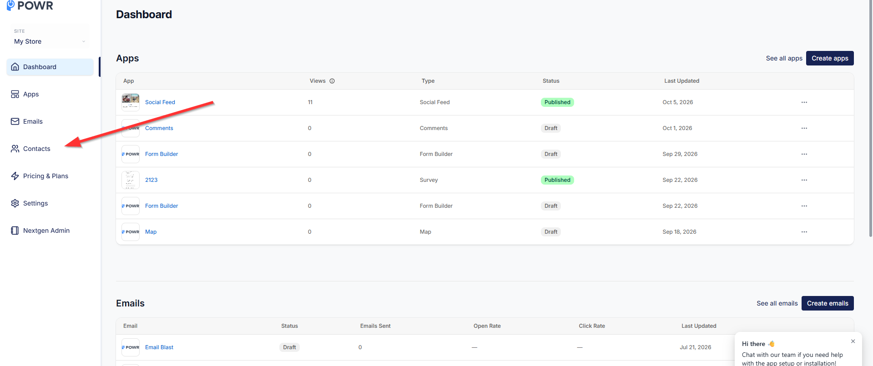This screenshot has width=873, height=366.
Task: Open the three-dot menu for Sep 22 Form Builder
Action: point(804,206)
